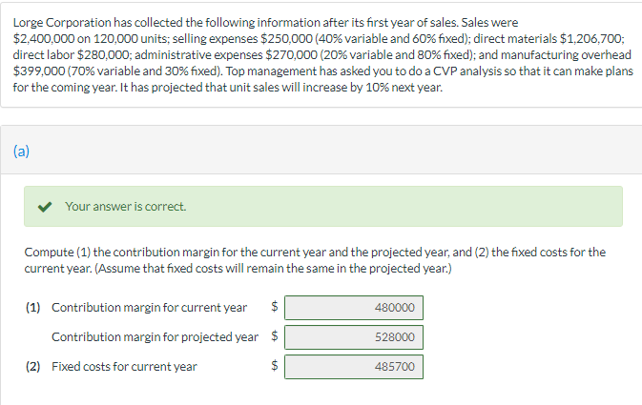The width and height of the screenshot is (642, 405).
Task: Click the (1) item number marker
Action: [x=32, y=307]
